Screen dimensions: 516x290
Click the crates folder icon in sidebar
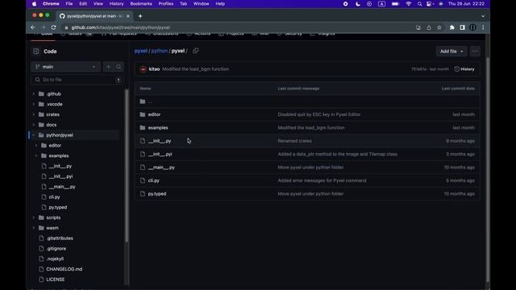(41, 114)
